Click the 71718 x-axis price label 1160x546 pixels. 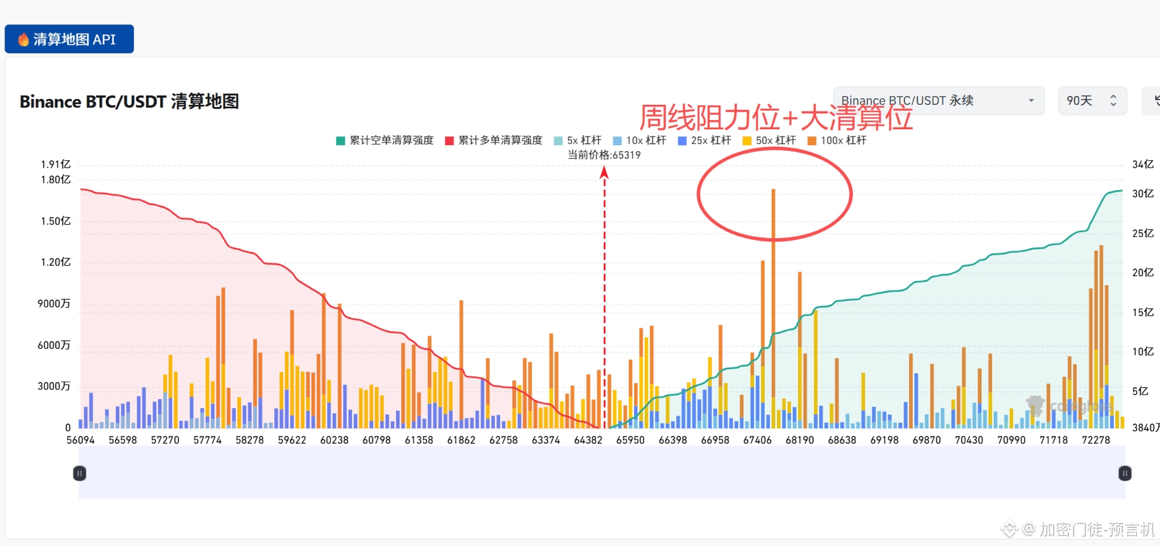(x=1053, y=440)
